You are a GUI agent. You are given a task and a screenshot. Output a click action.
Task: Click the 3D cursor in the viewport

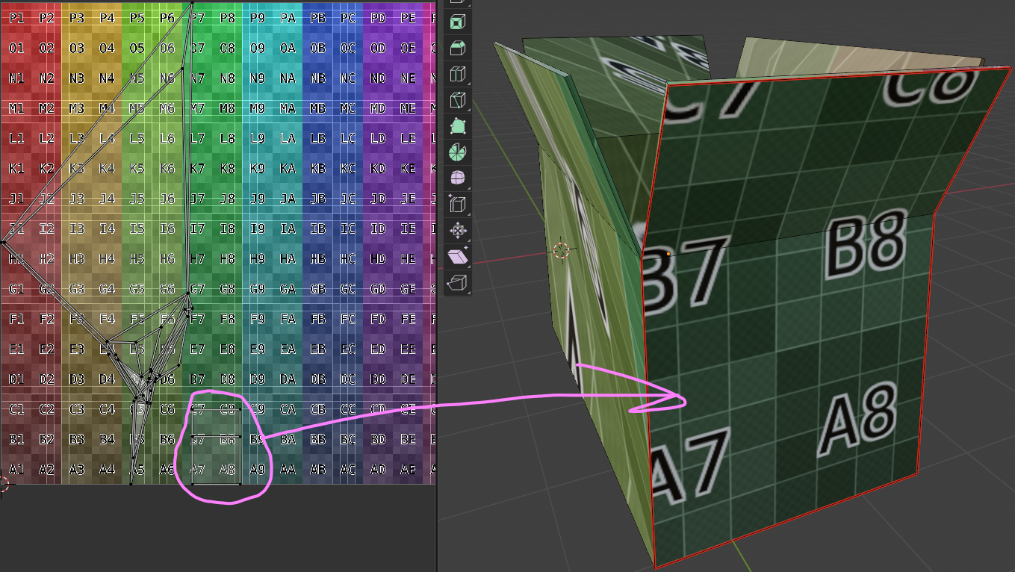click(x=561, y=250)
